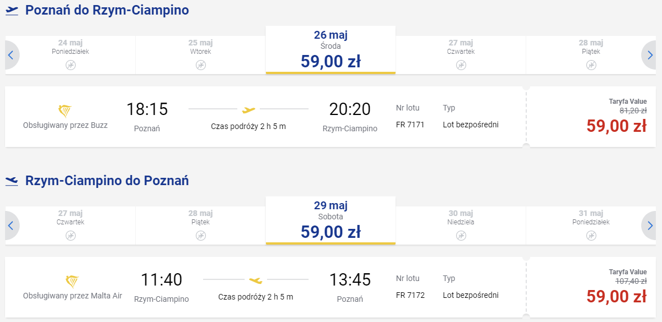Click the no-flight icon under 28 maj Piątek outbound

pyautogui.click(x=591, y=65)
